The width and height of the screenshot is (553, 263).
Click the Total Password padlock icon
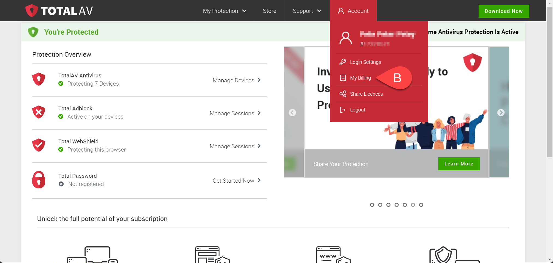tap(39, 180)
